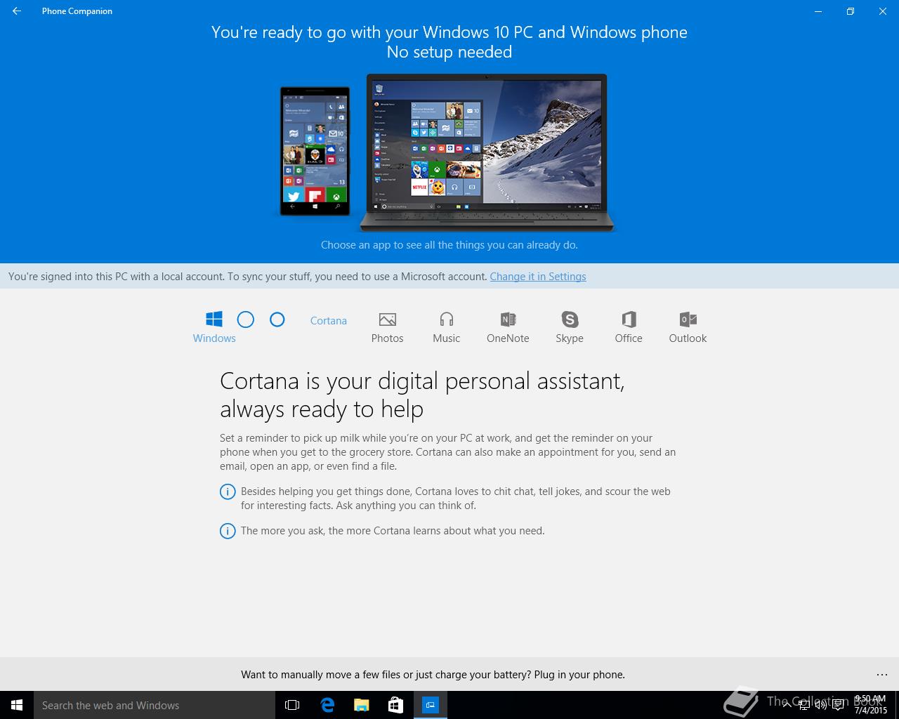Choose the Skype app icon
This screenshot has width=899, height=719.
570,319
